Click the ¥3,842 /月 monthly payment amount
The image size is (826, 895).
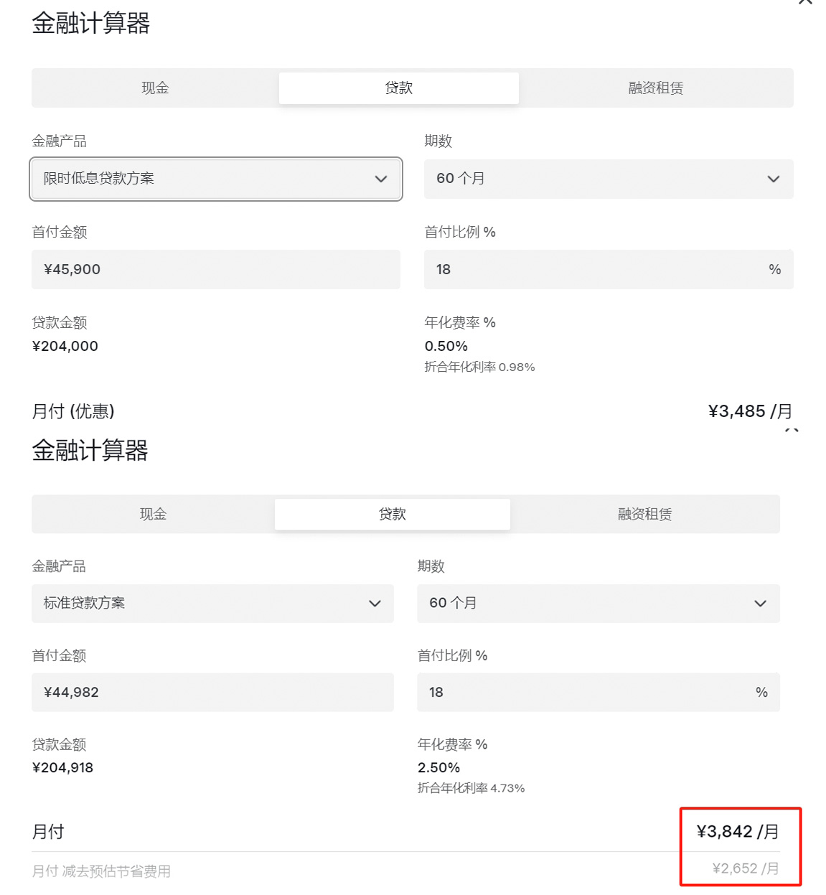tap(737, 832)
